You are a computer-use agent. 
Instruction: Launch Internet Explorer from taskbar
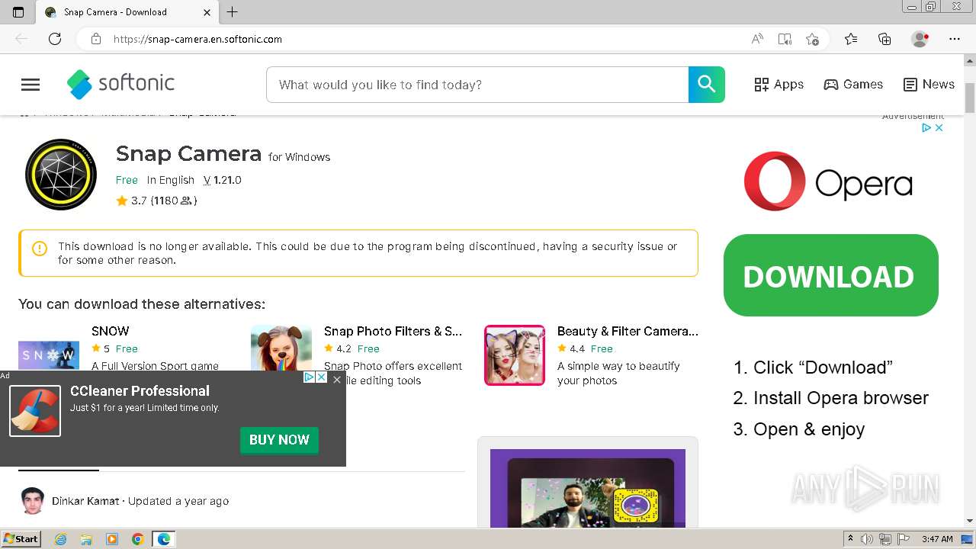pyautogui.click(x=61, y=539)
